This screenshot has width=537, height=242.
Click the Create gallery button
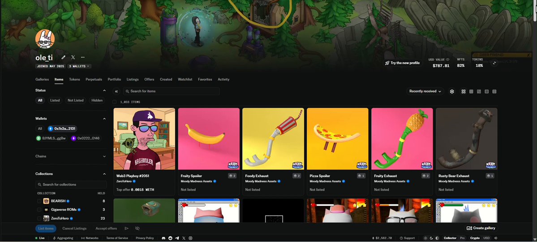481,228
